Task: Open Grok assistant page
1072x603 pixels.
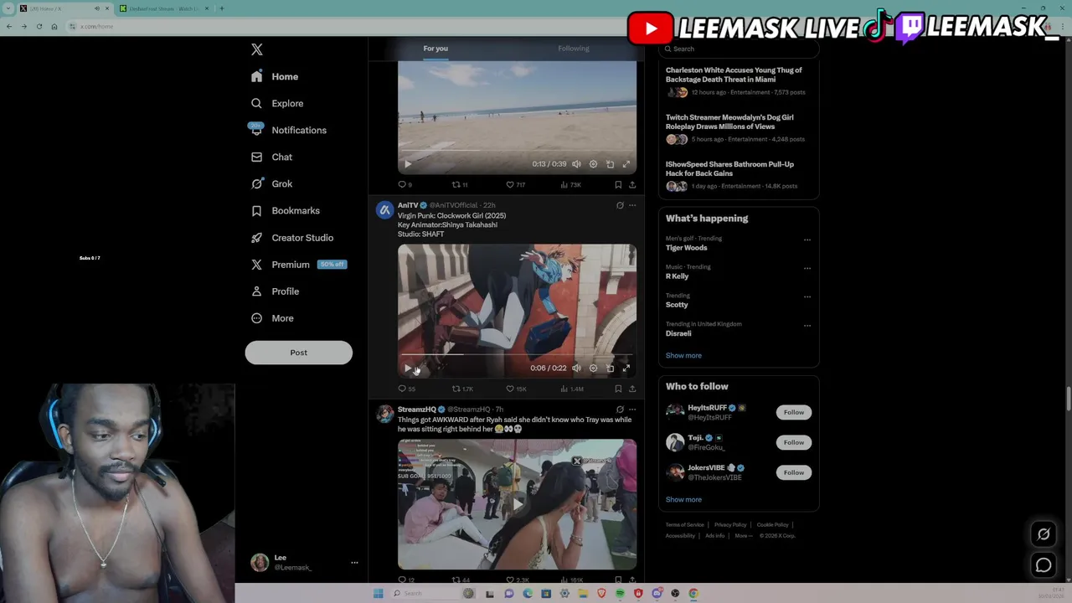Action: tap(271, 183)
